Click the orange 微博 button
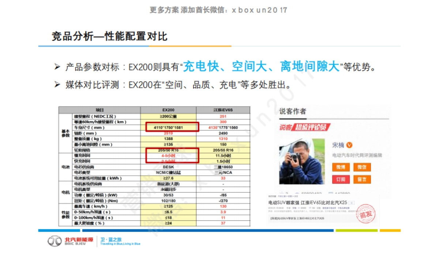The height and width of the screenshot is (274, 439). pyautogui.click(x=341, y=167)
